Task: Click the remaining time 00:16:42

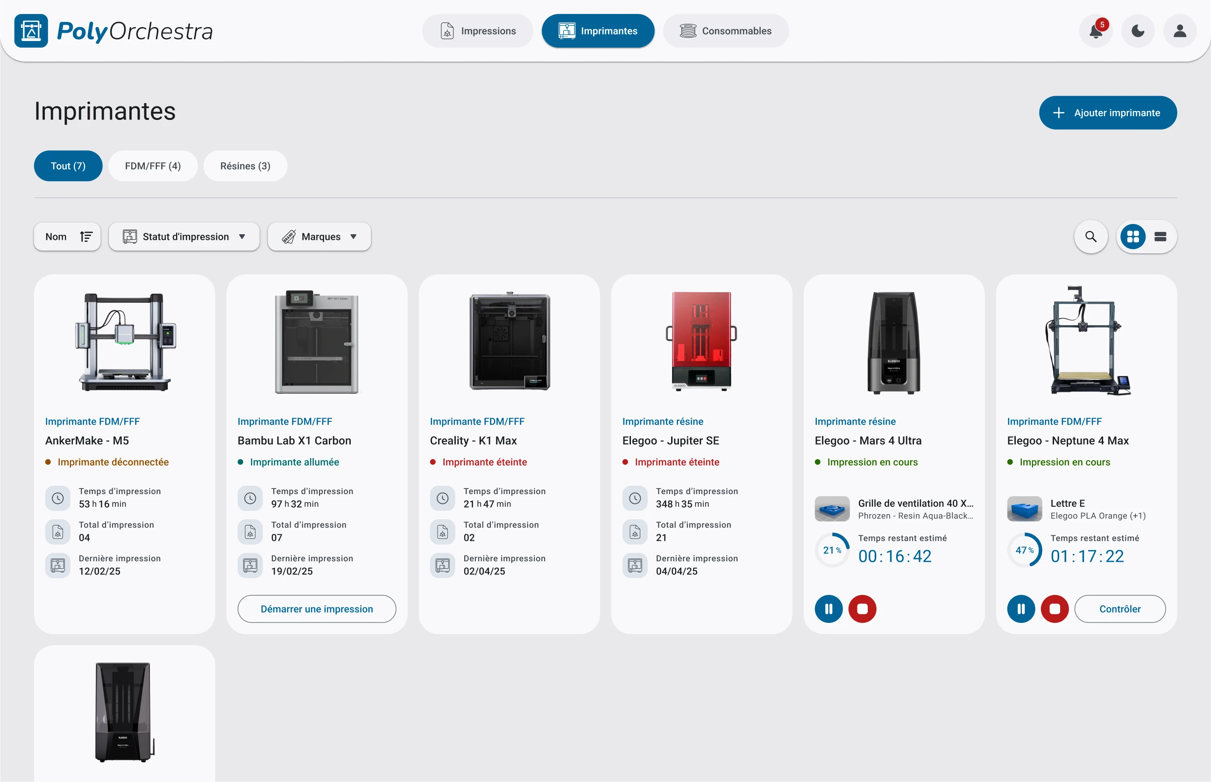Action: 894,557
